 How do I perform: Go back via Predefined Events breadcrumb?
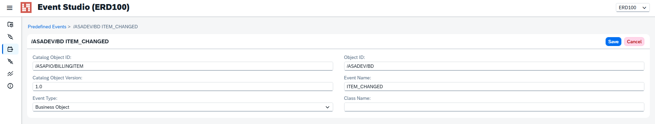47,27
